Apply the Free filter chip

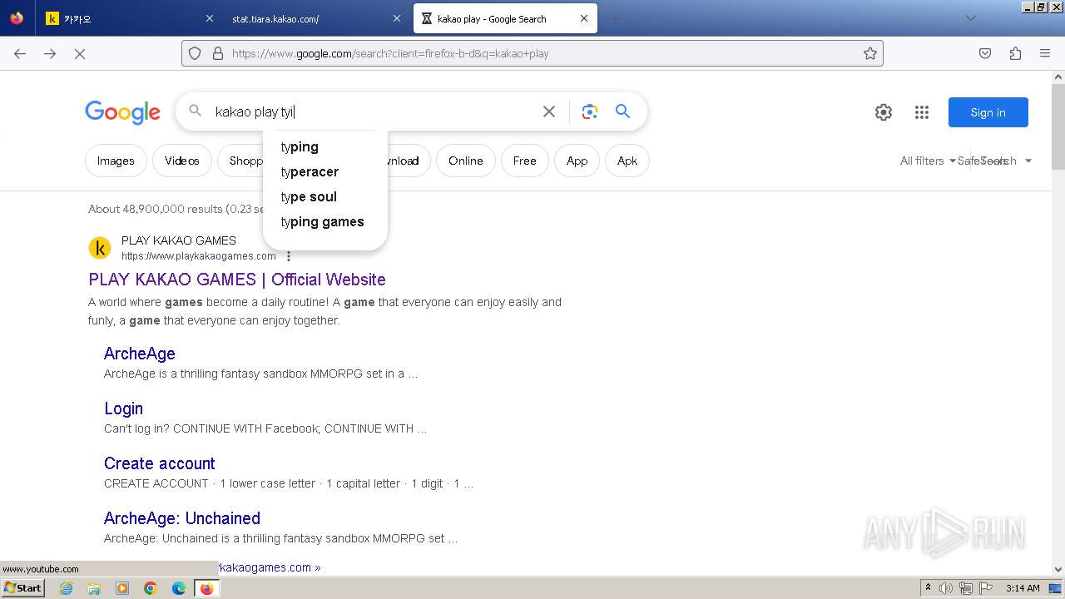click(525, 161)
